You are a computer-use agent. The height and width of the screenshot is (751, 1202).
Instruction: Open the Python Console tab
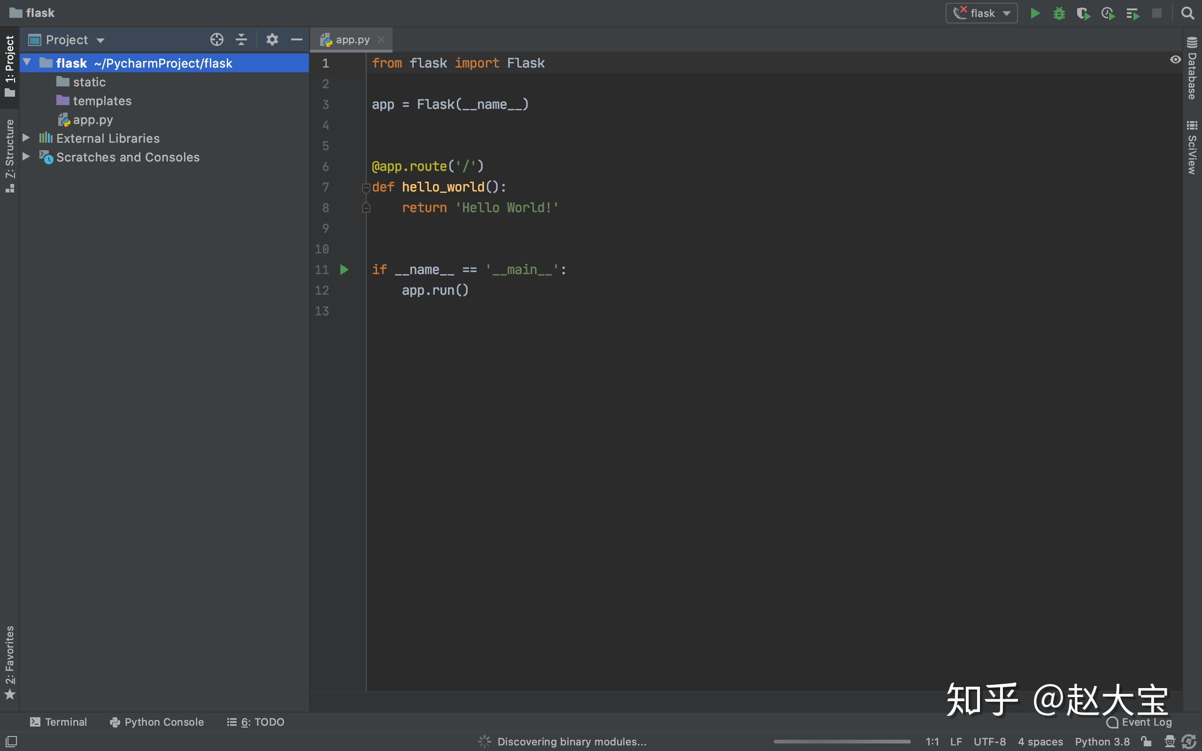click(157, 722)
